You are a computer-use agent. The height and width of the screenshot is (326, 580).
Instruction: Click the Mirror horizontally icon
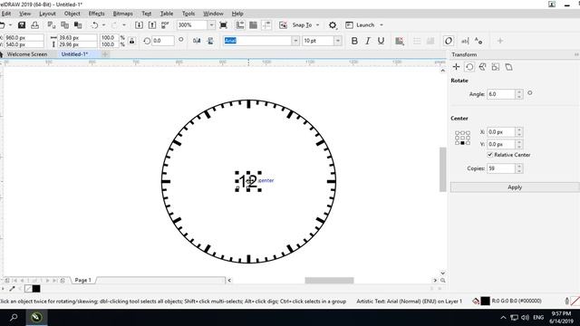pos(197,41)
